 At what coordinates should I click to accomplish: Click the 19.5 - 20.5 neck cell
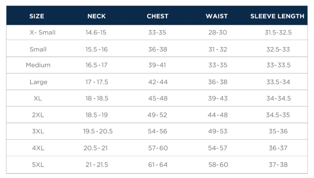(98, 131)
